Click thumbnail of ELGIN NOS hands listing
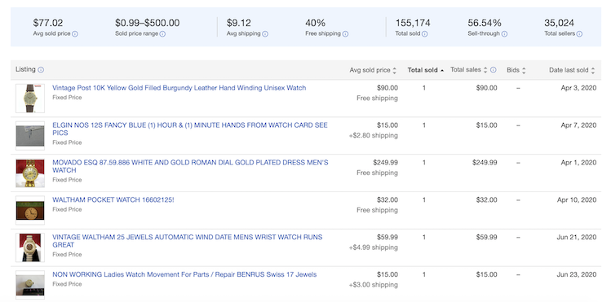Screen dimensions: 611x302 click(x=30, y=136)
